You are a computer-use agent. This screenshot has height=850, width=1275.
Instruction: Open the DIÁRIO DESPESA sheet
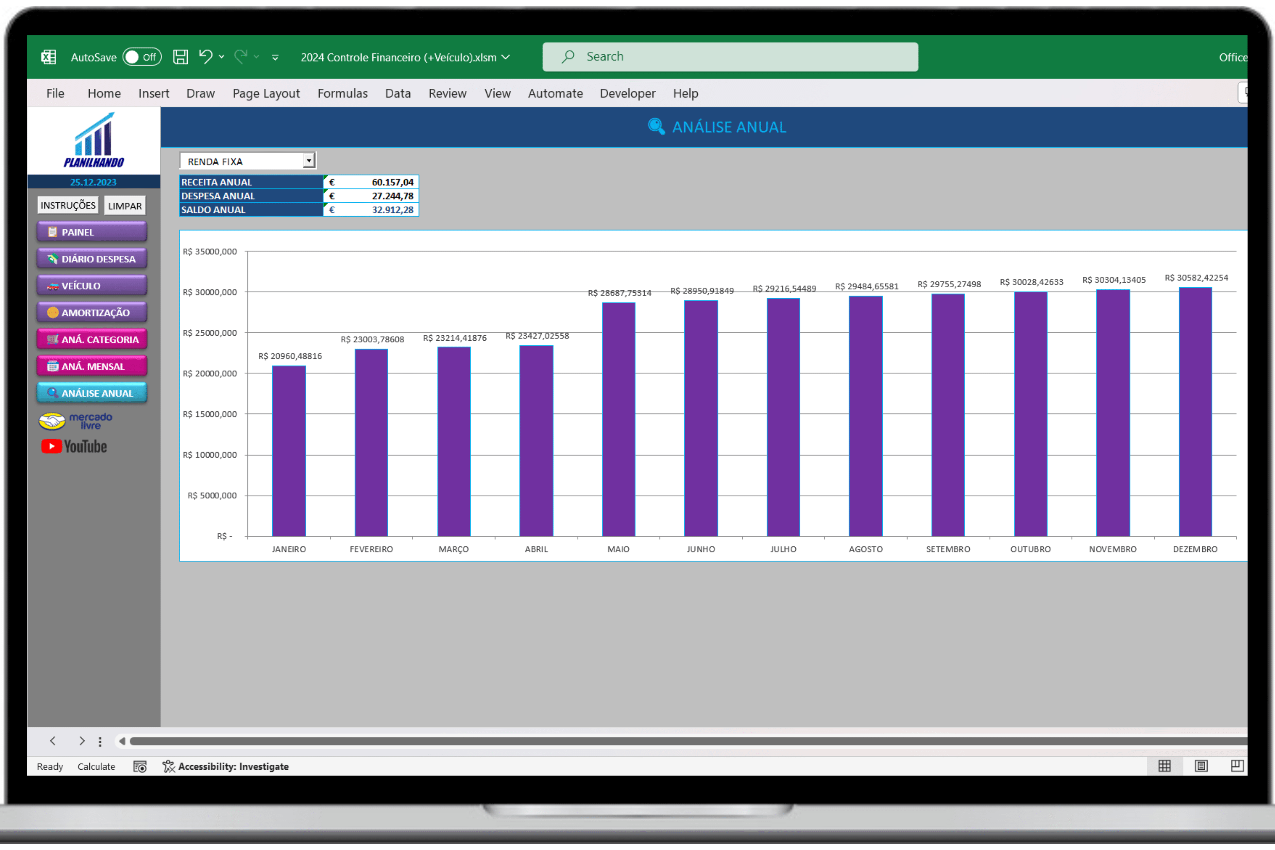pos(92,259)
